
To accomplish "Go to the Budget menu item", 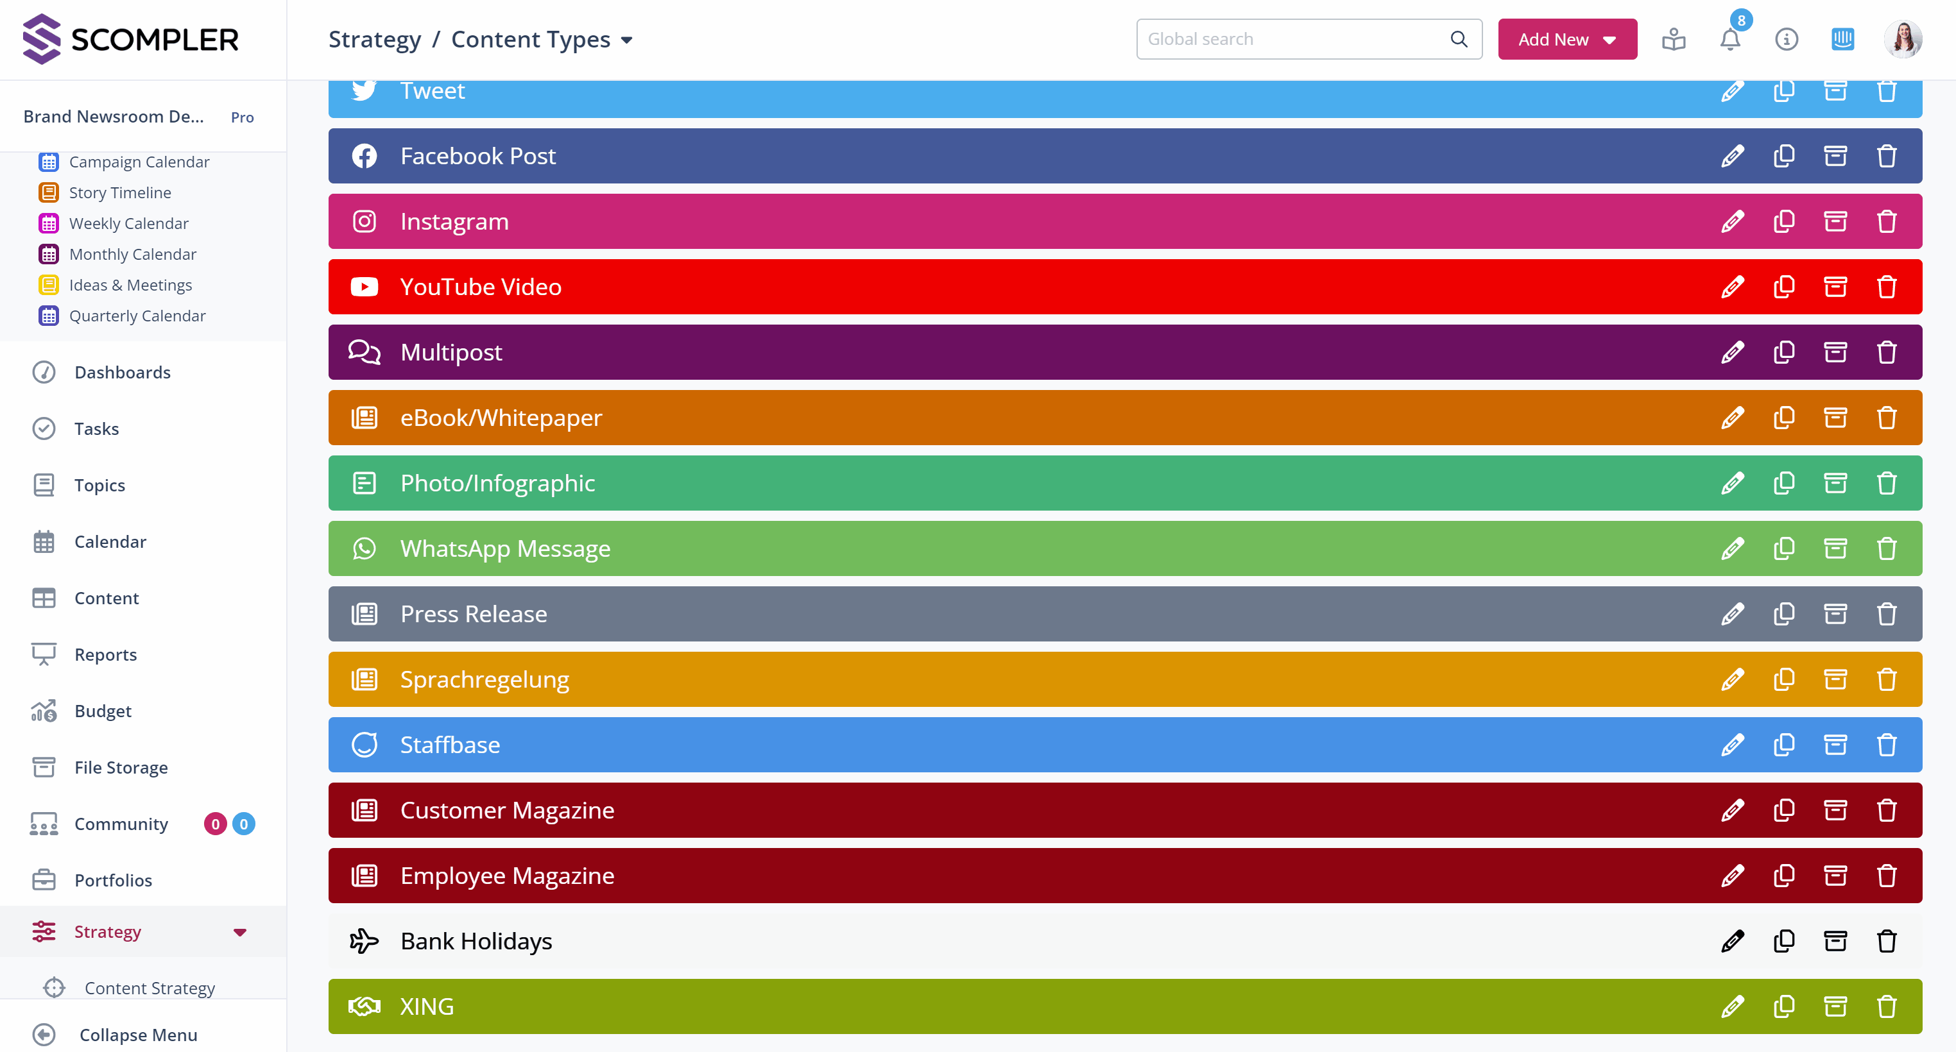I will point(103,711).
